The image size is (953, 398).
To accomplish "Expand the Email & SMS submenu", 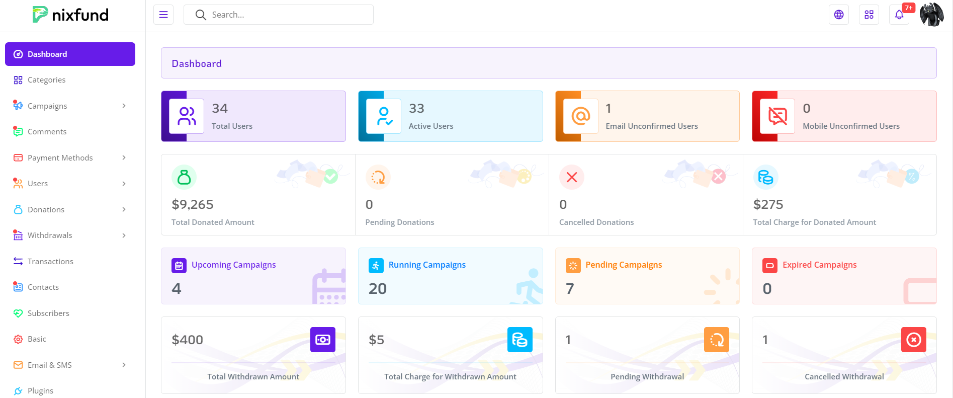I will pos(124,365).
